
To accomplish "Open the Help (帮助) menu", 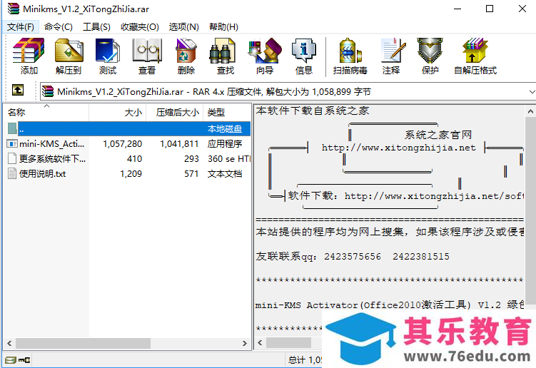I will pos(223,26).
